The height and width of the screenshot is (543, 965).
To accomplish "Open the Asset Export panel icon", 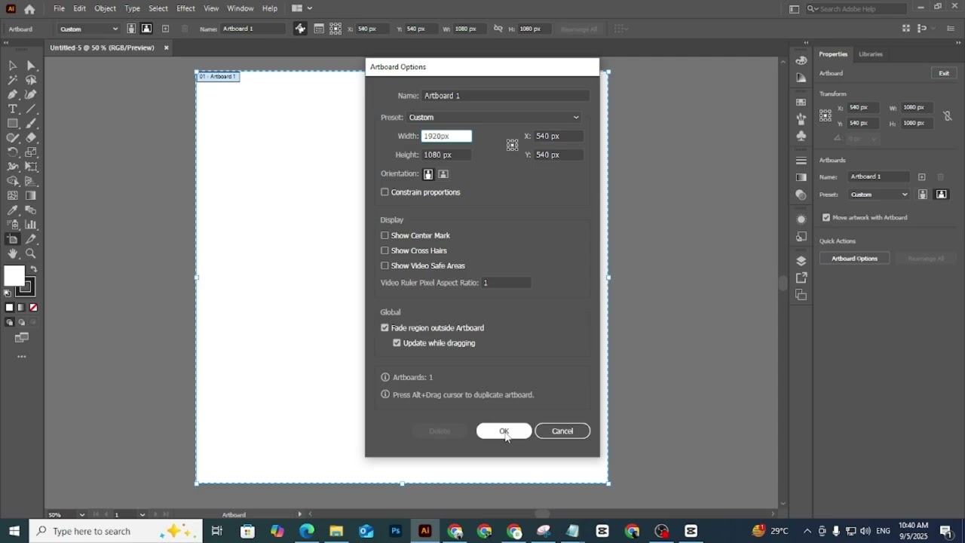I will (801, 278).
